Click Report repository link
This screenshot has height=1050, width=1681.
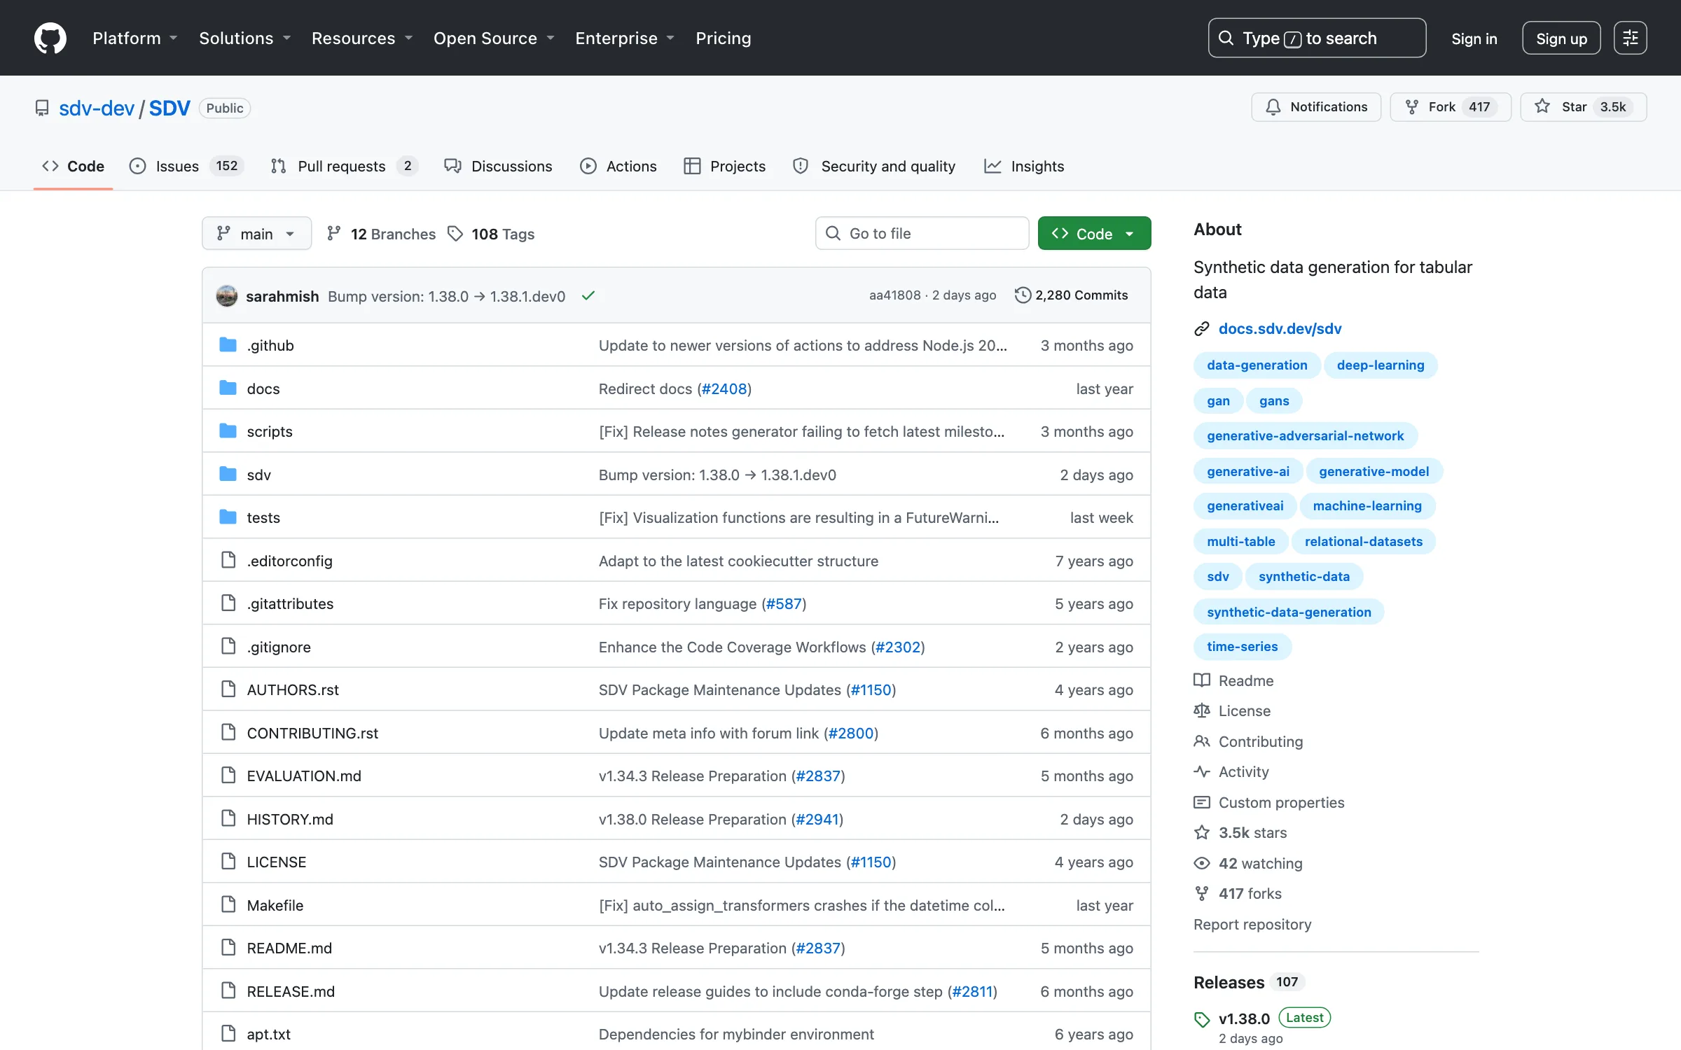[1252, 925]
